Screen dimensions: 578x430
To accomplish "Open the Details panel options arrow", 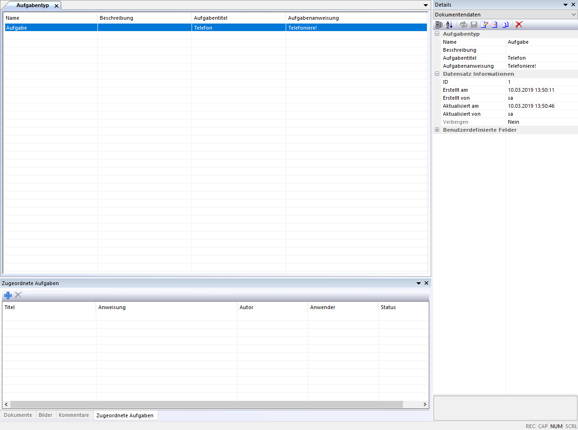I will 566,5.
